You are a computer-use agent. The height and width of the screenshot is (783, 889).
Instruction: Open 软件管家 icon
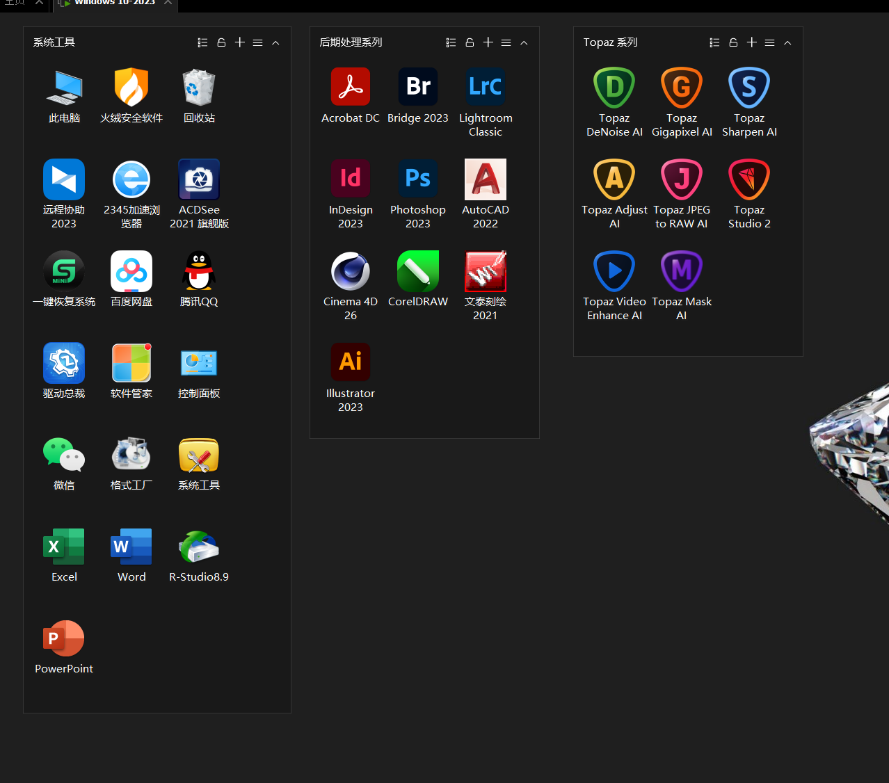pos(131,363)
